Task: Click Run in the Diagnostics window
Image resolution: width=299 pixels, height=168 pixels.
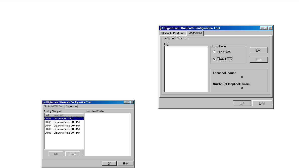Action: click(259, 50)
